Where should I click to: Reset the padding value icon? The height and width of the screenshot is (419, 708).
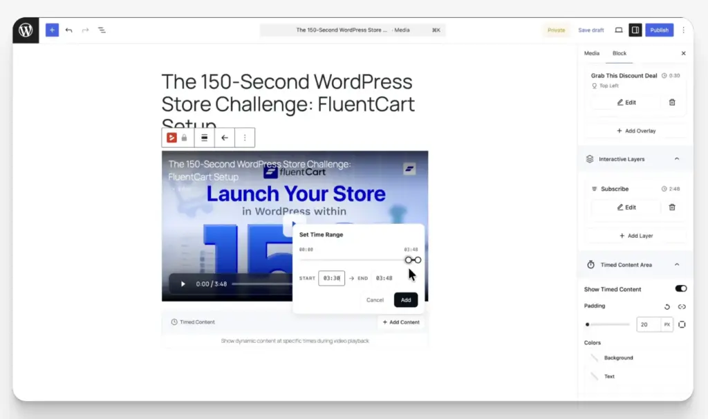click(667, 307)
